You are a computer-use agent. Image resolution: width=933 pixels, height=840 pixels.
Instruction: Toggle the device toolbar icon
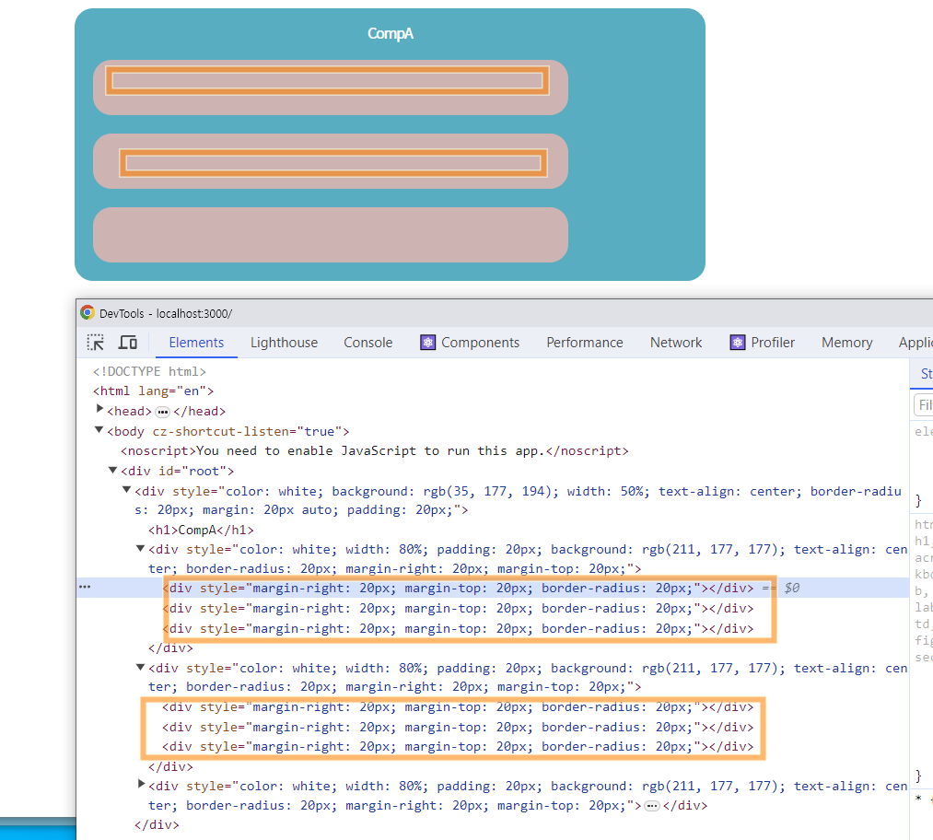128,343
